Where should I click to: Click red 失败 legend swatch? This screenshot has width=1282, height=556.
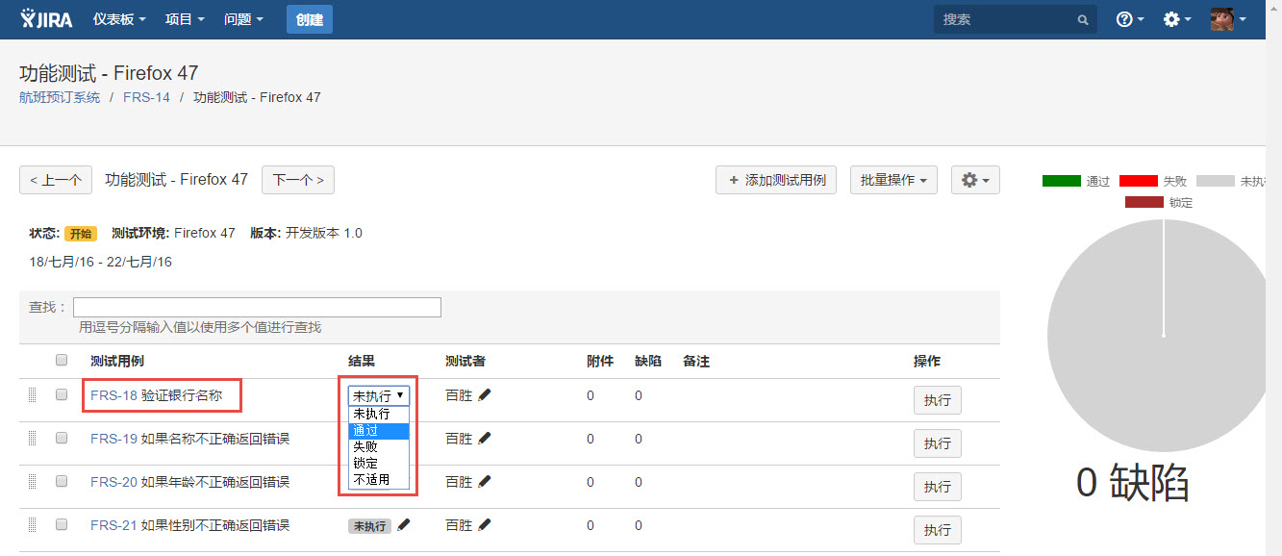(1139, 181)
